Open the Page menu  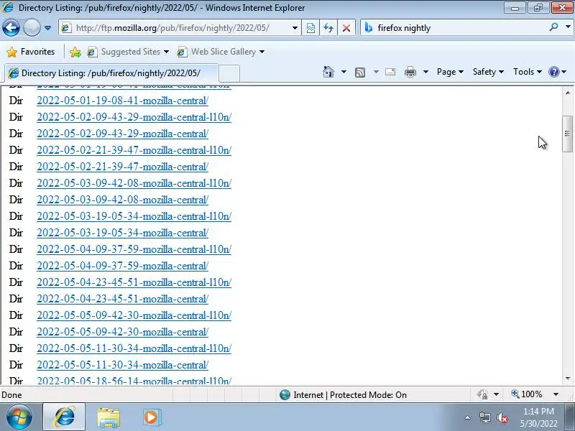coord(450,72)
